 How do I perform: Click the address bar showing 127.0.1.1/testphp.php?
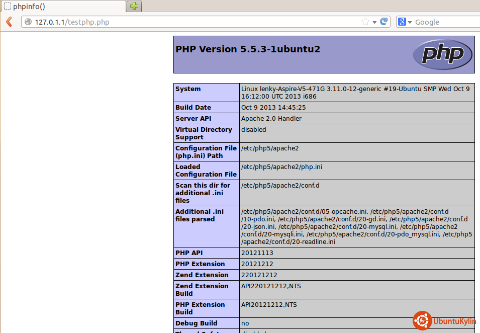pyautogui.click(x=191, y=22)
